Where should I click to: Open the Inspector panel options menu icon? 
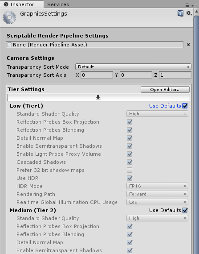[x=195, y=6]
